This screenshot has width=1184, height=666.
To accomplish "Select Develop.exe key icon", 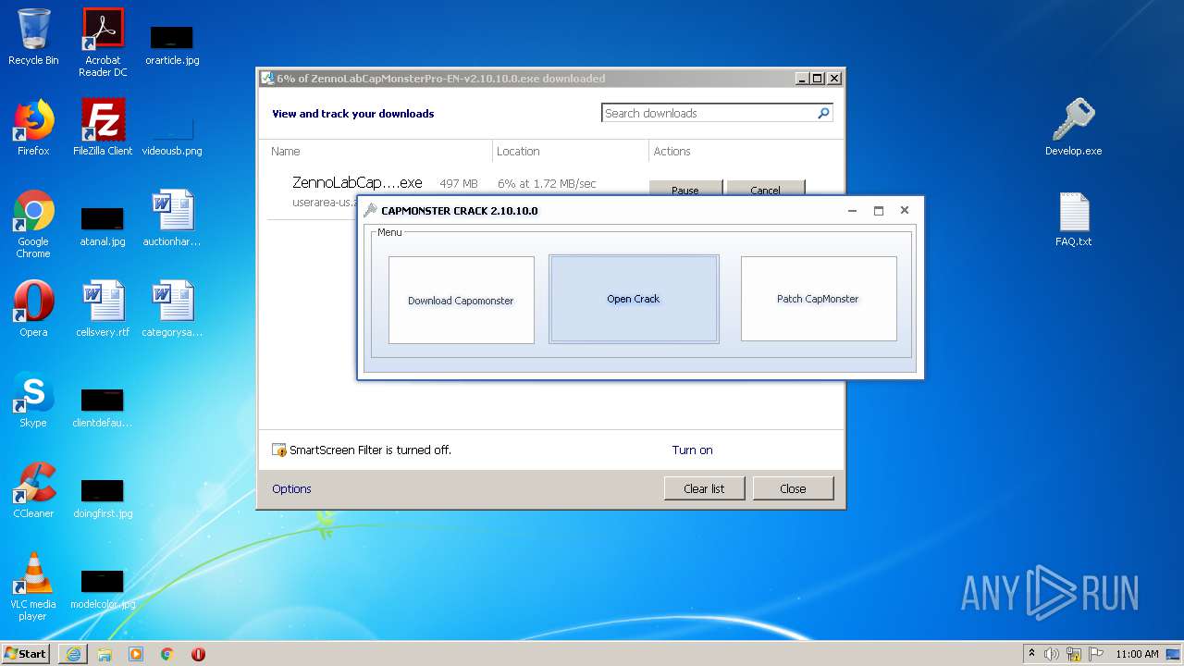I will 1073,128.
